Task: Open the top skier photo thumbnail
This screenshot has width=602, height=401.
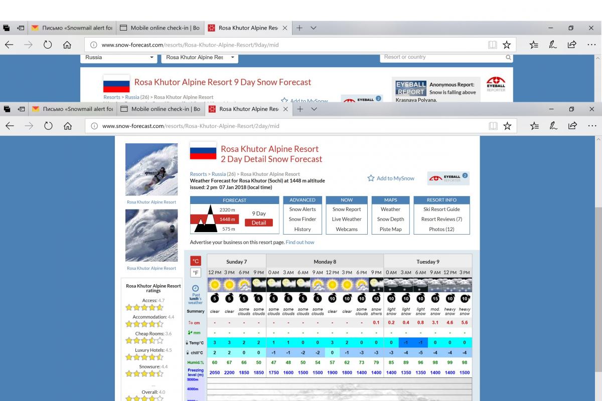Action: coord(152,169)
